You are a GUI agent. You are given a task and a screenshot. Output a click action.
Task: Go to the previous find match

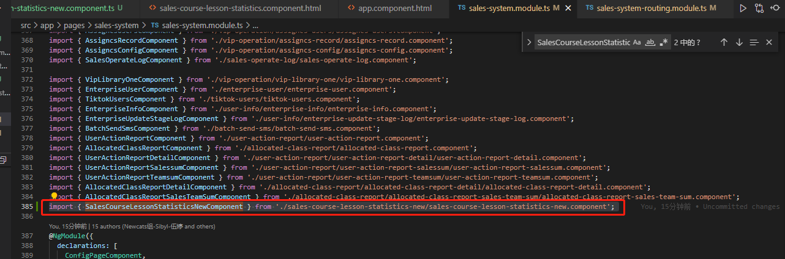click(724, 42)
